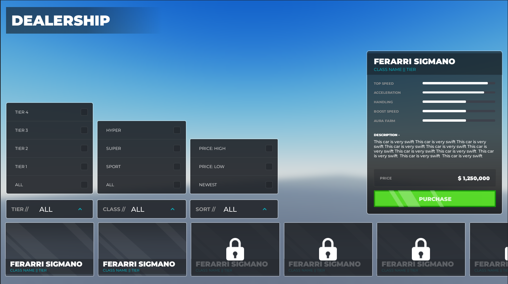This screenshot has height=284, width=508.
Task: Select the NEWEST sort option label
Action: pyautogui.click(x=208, y=185)
